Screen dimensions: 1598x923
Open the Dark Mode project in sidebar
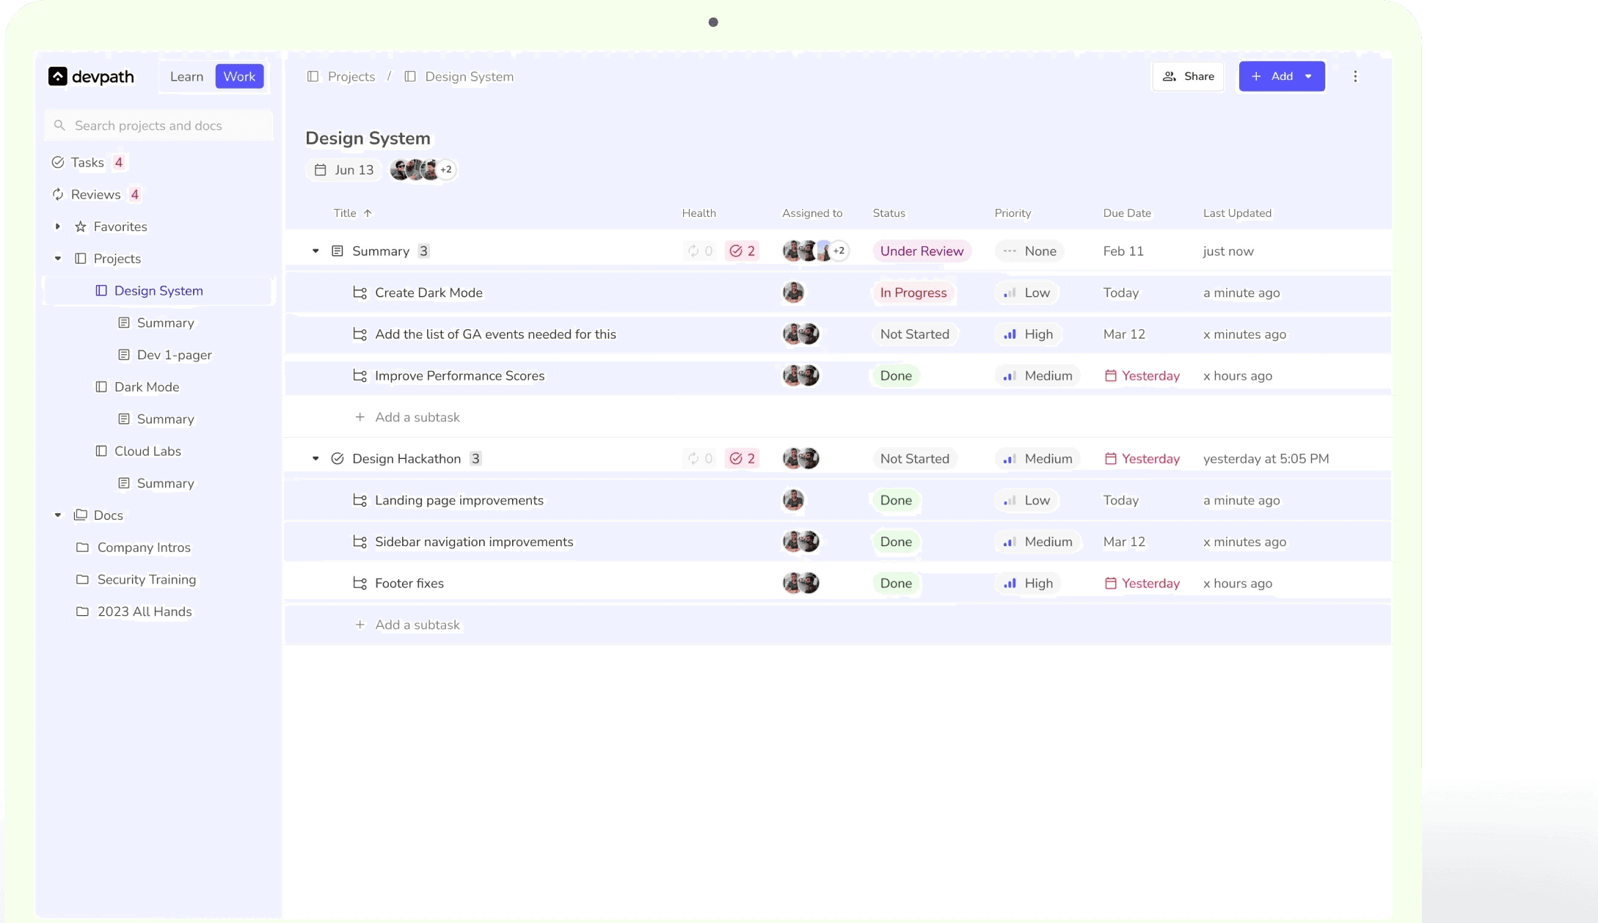tap(146, 387)
